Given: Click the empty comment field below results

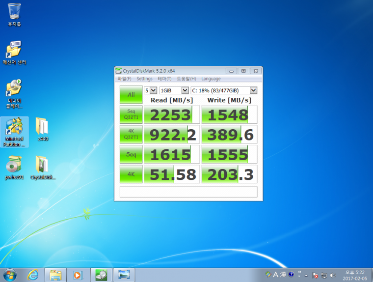Looking at the screenshot, I should pos(188,192).
